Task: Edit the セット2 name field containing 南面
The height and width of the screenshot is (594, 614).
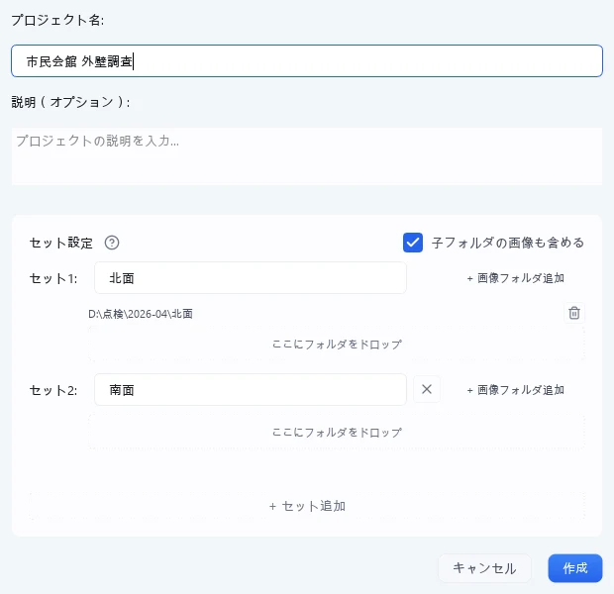Action: 251,390
